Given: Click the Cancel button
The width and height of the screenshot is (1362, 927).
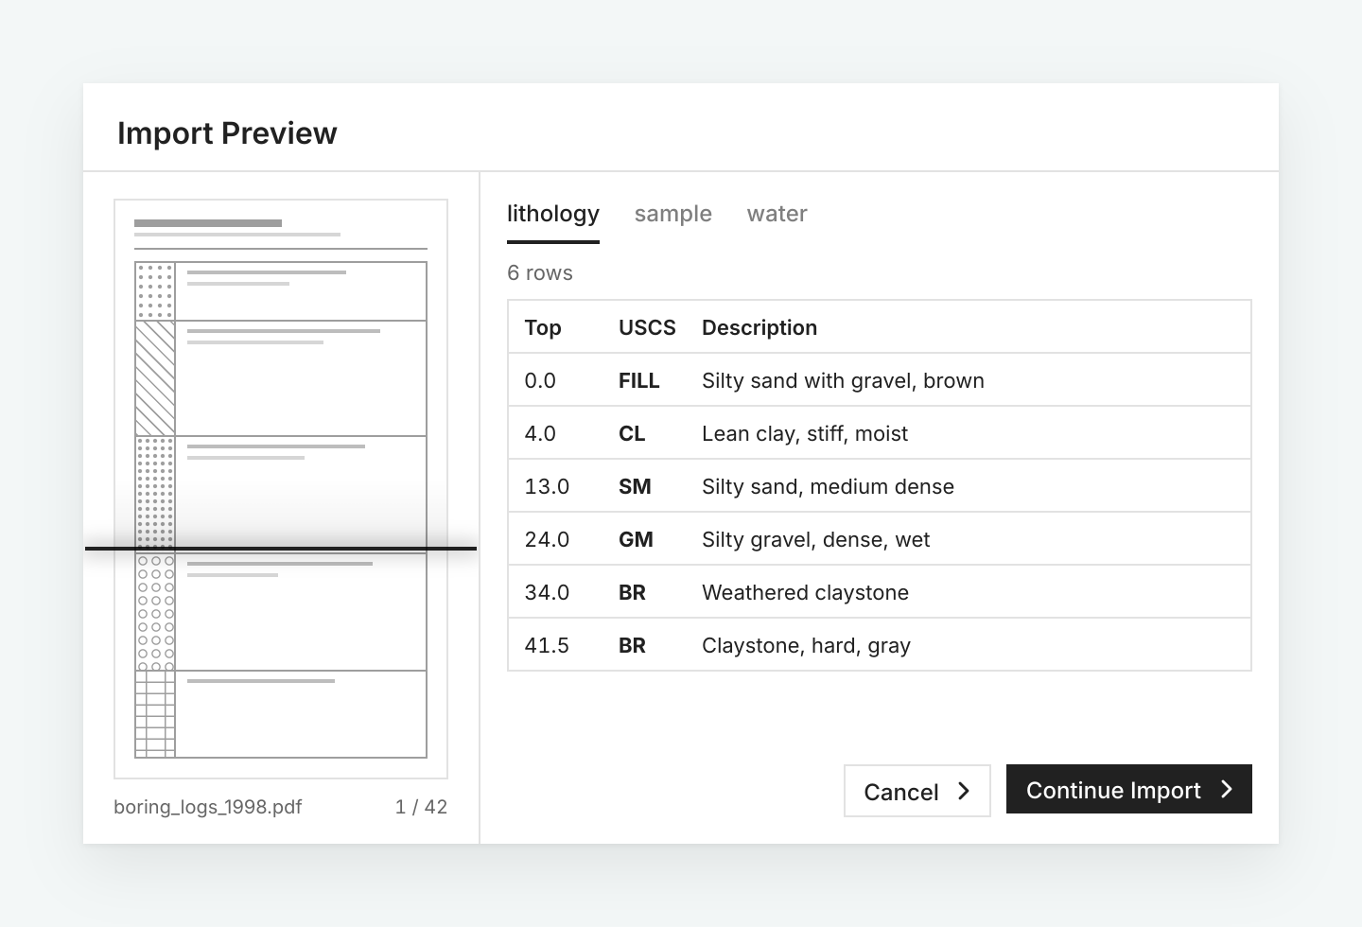Looking at the screenshot, I should pyautogui.click(x=917, y=791).
